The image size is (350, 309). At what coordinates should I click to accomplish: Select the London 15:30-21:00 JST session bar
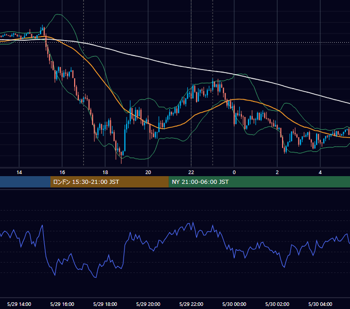(109, 182)
